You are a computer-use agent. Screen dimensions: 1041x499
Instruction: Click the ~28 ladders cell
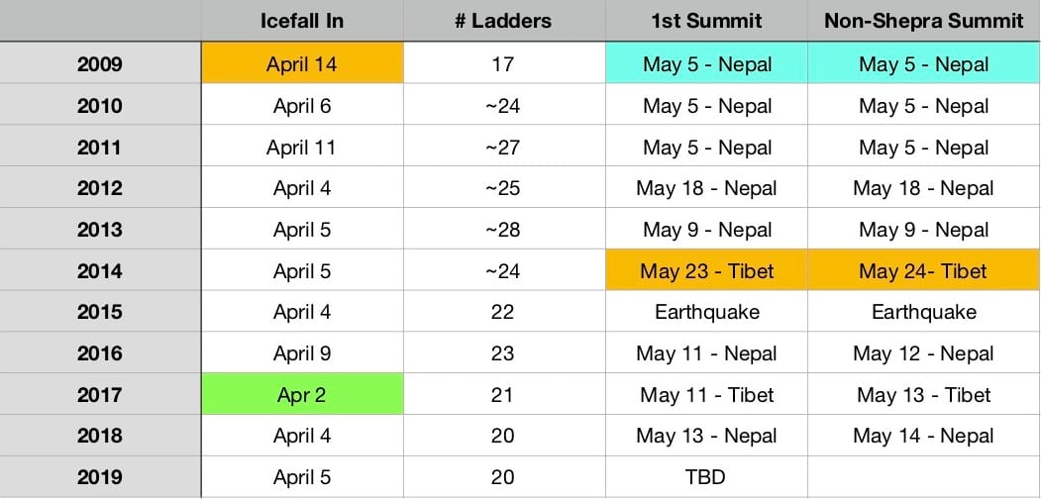point(503,230)
